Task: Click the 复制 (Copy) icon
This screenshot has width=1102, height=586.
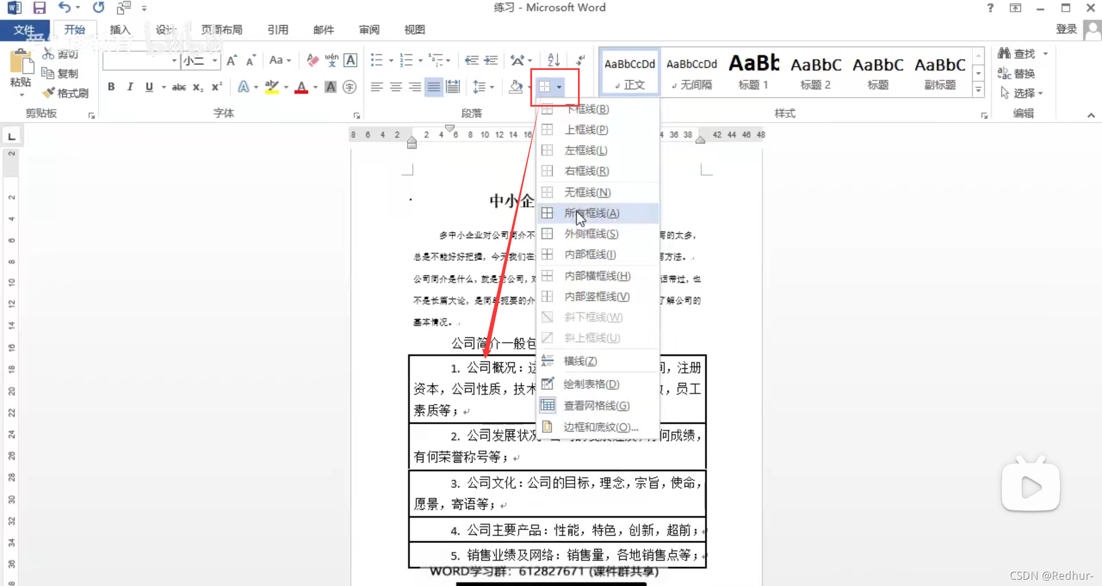Action: (48, 73)
